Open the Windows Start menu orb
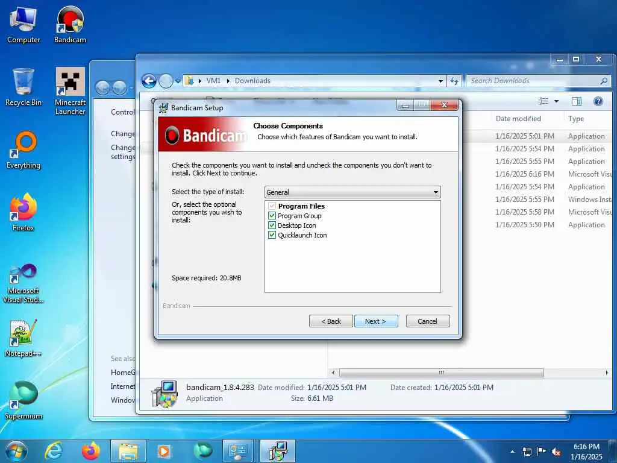Viewport: 617px width, 463px height. pos(16,451)
